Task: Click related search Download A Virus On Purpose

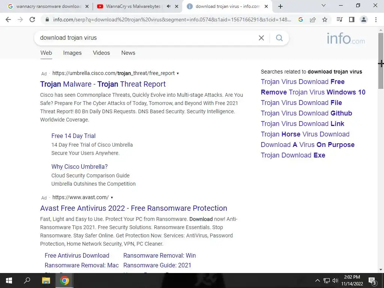Action: [307, 145]
